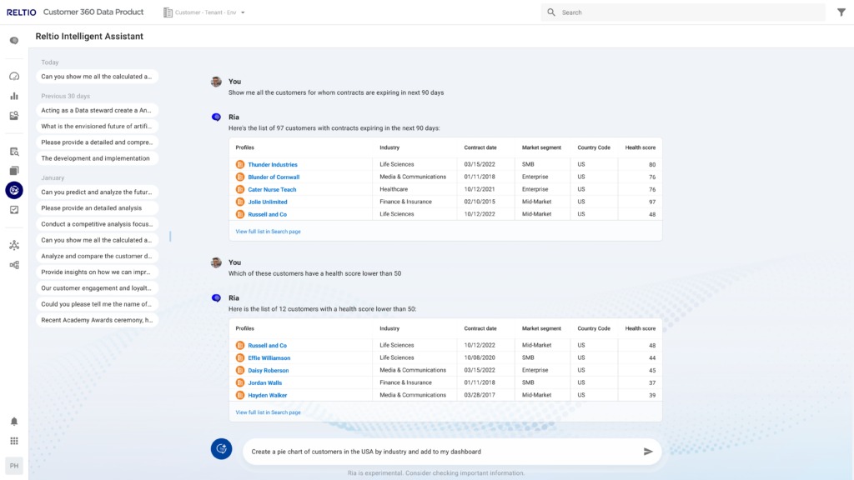Click the new chat icon beside input
This screenshot has width=854, height=480.
click(x=221, y=449)
